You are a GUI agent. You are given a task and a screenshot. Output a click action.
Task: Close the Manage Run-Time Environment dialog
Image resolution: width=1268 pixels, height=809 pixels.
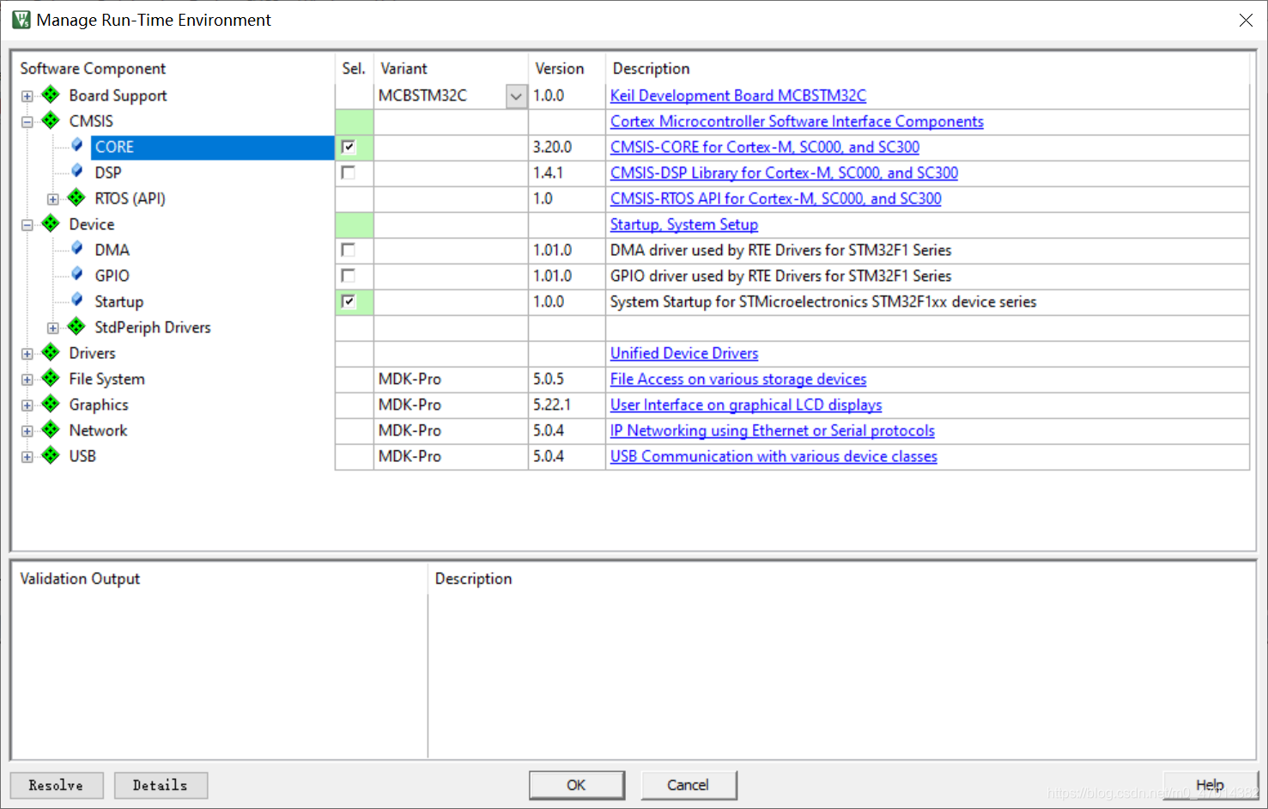1246,20
